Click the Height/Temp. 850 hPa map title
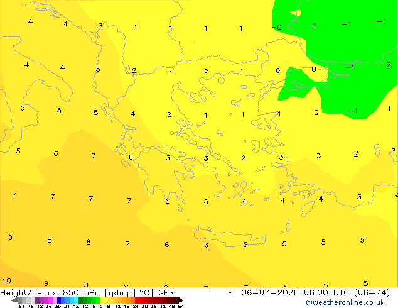Screen dimensions: 398x308 pos(87,293)
